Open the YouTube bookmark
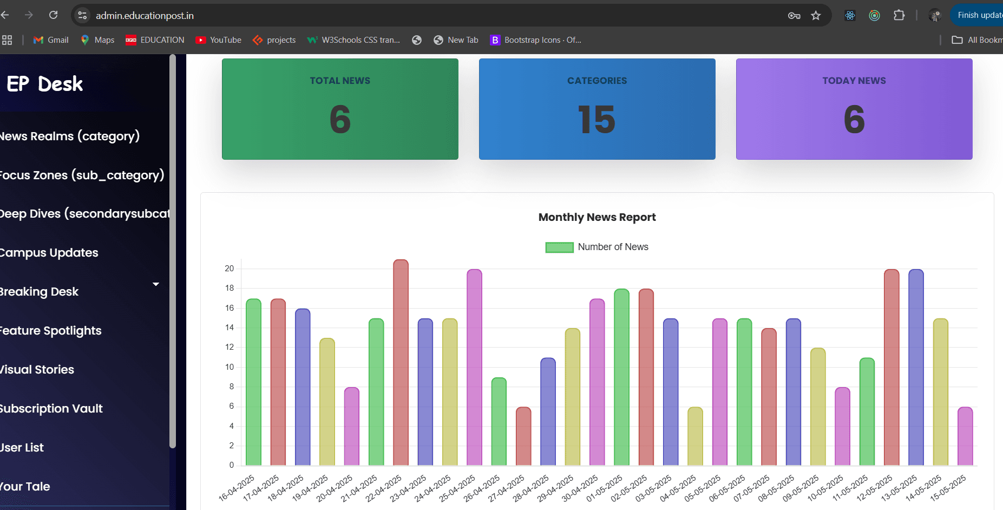This screenshot has width=1003, height=510. click(218, 40)
